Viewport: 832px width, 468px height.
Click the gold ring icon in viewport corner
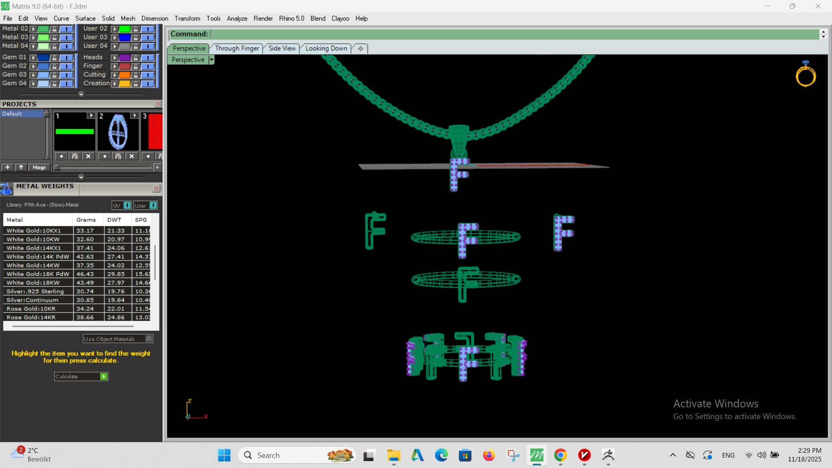[806, 74]
